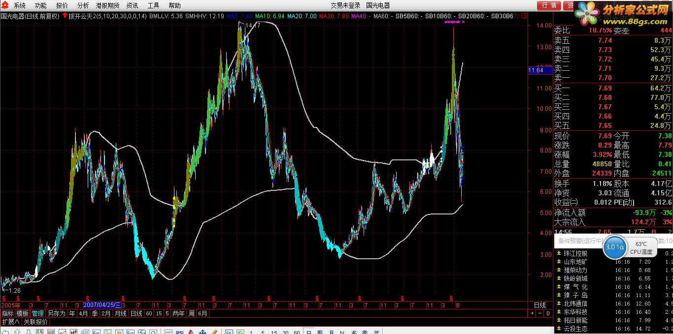Select 日线 in bottom period tab row
This screenshot has height=334, width=673.
(x=136, y=313)
